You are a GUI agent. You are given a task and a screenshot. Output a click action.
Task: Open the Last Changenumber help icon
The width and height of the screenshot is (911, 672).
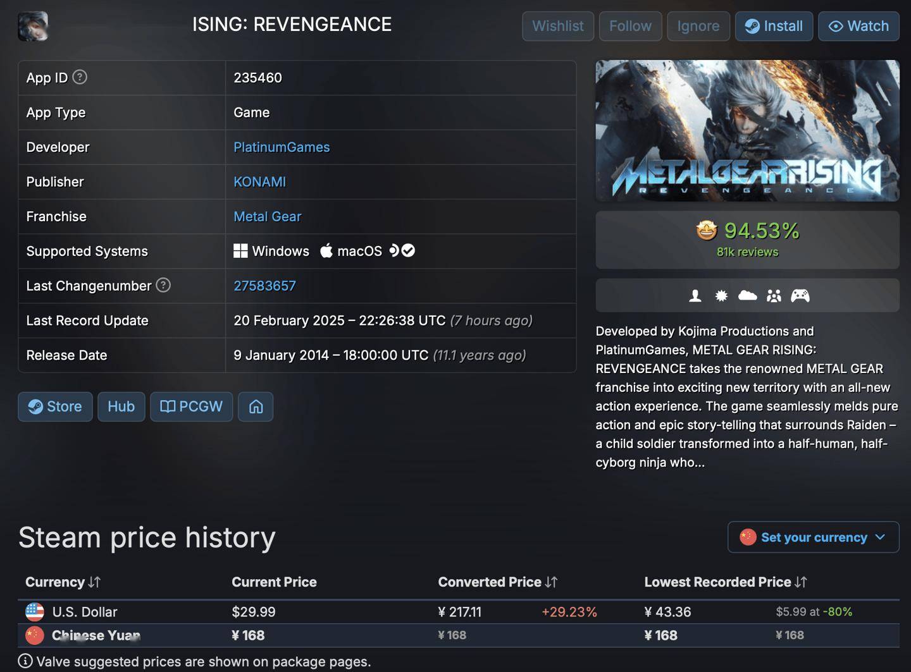pos(163,285)
